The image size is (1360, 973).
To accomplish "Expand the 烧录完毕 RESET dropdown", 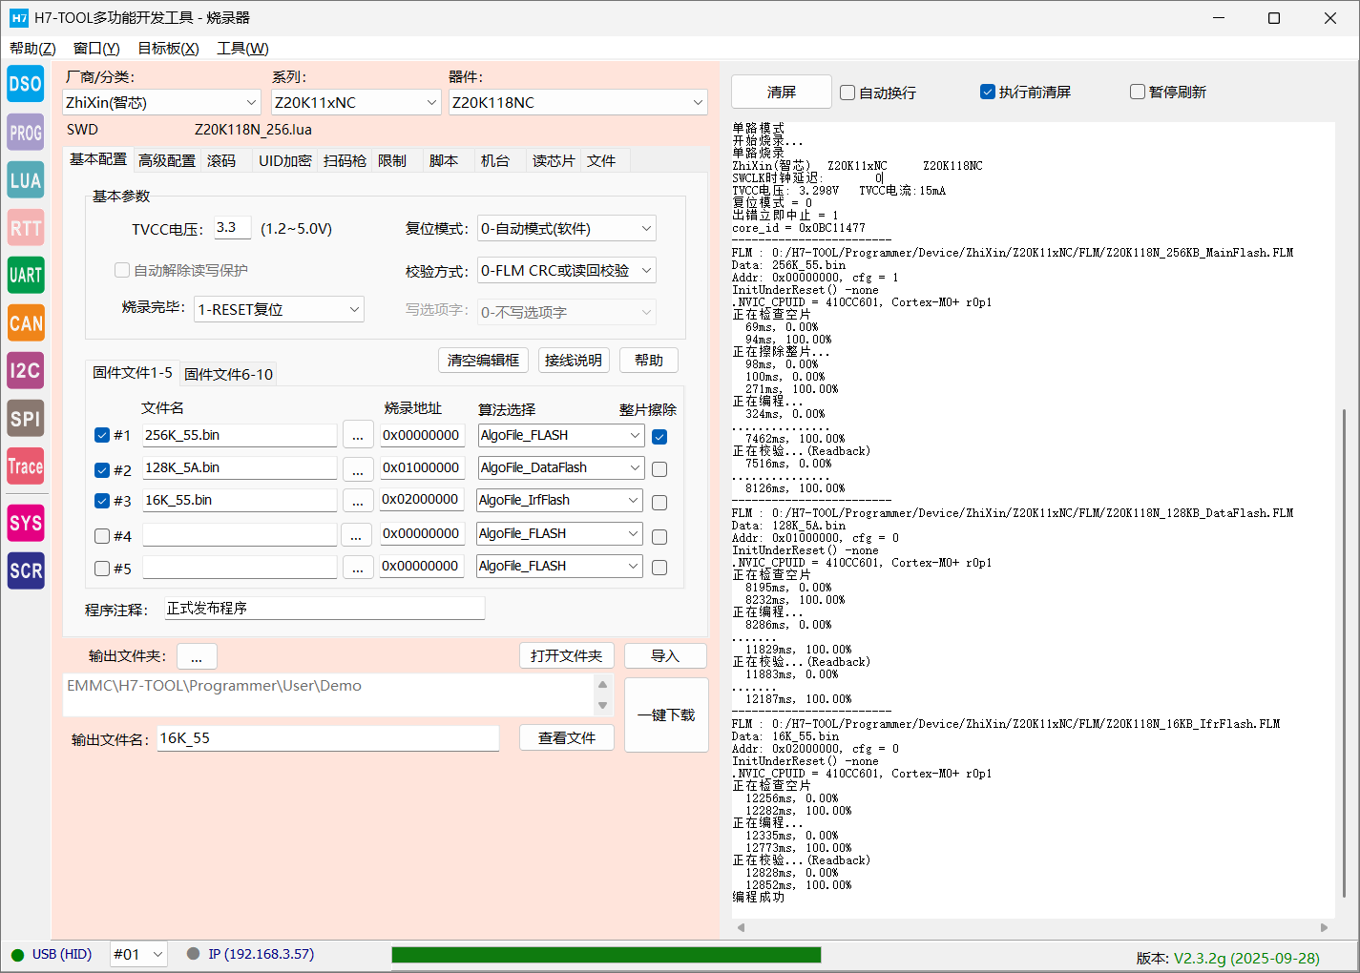I will 279,310.
